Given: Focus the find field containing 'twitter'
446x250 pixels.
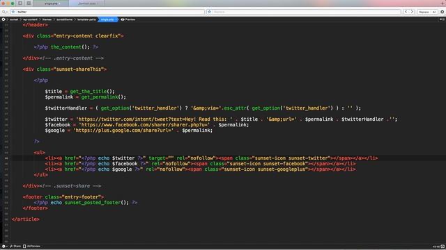Looking at the screenshot, I should click(108, 12).
